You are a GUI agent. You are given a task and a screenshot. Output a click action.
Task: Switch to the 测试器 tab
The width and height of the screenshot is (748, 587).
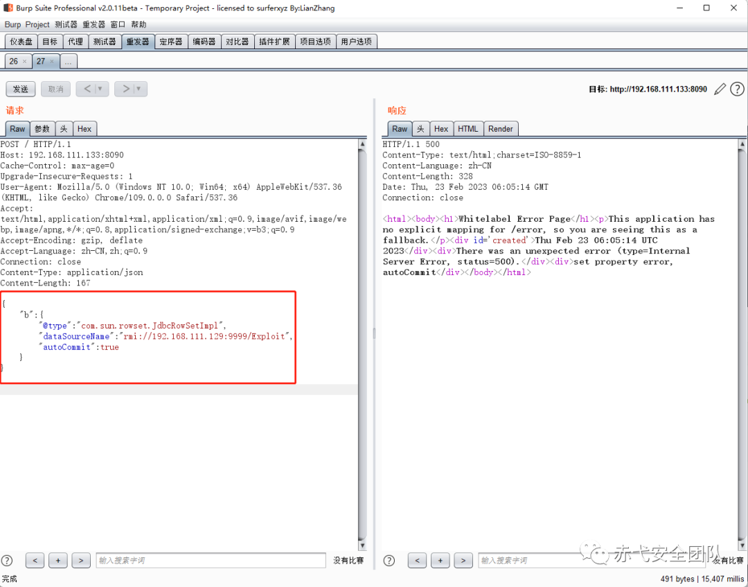(105, 42)
